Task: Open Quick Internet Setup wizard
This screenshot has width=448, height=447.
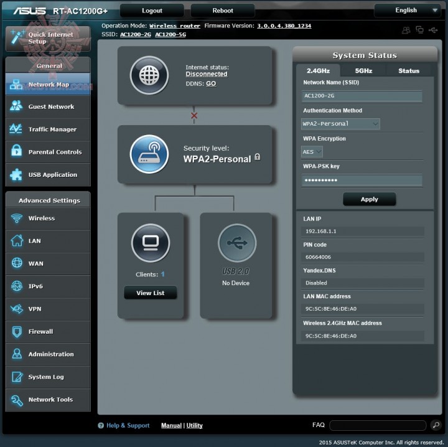Action: [x=48, y=39]
